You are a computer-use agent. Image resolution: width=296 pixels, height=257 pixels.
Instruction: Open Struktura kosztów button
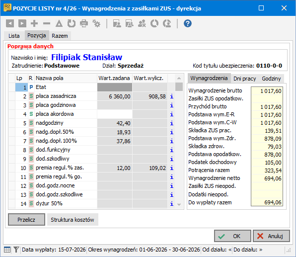point(73,220)
